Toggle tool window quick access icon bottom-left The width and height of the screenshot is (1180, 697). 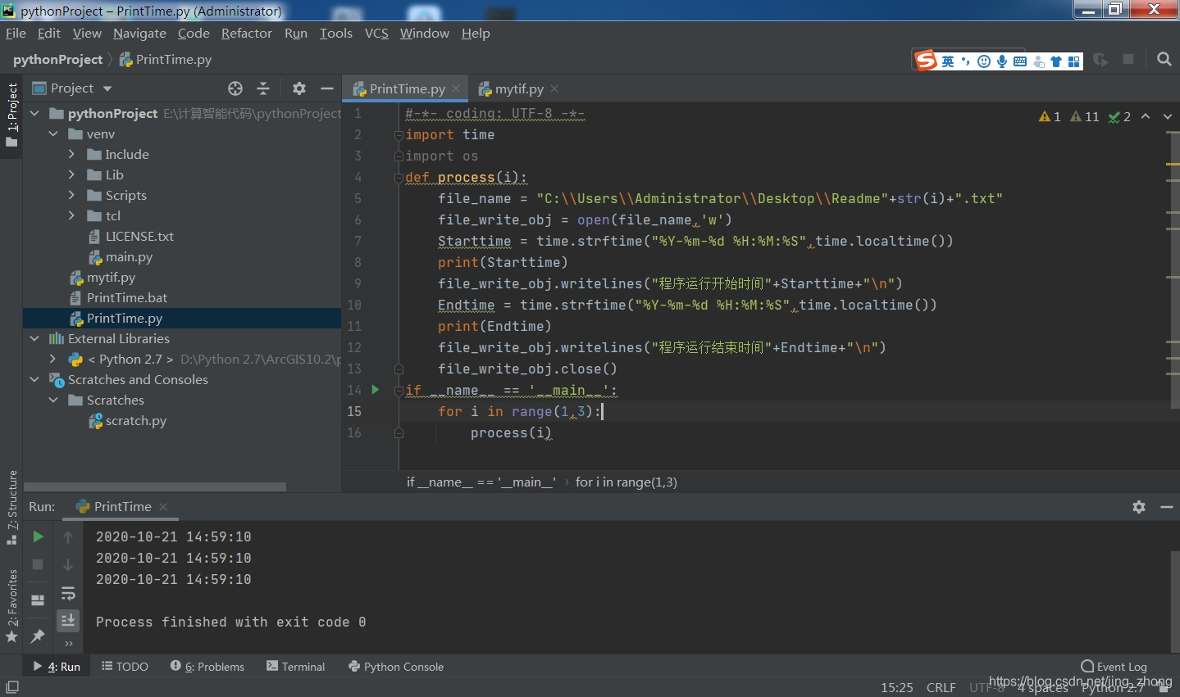[x=11, y=686]
